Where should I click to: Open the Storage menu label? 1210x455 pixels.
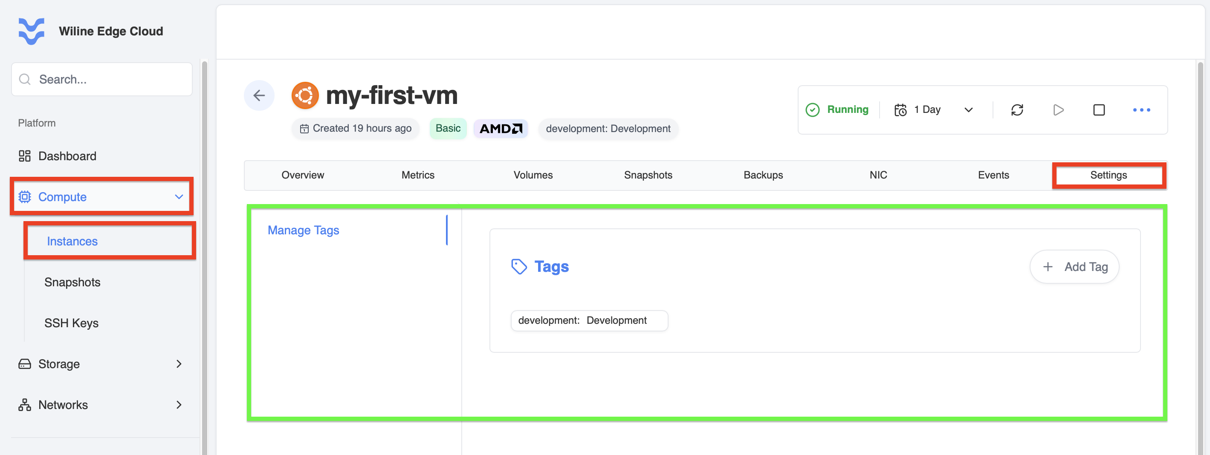59,364
